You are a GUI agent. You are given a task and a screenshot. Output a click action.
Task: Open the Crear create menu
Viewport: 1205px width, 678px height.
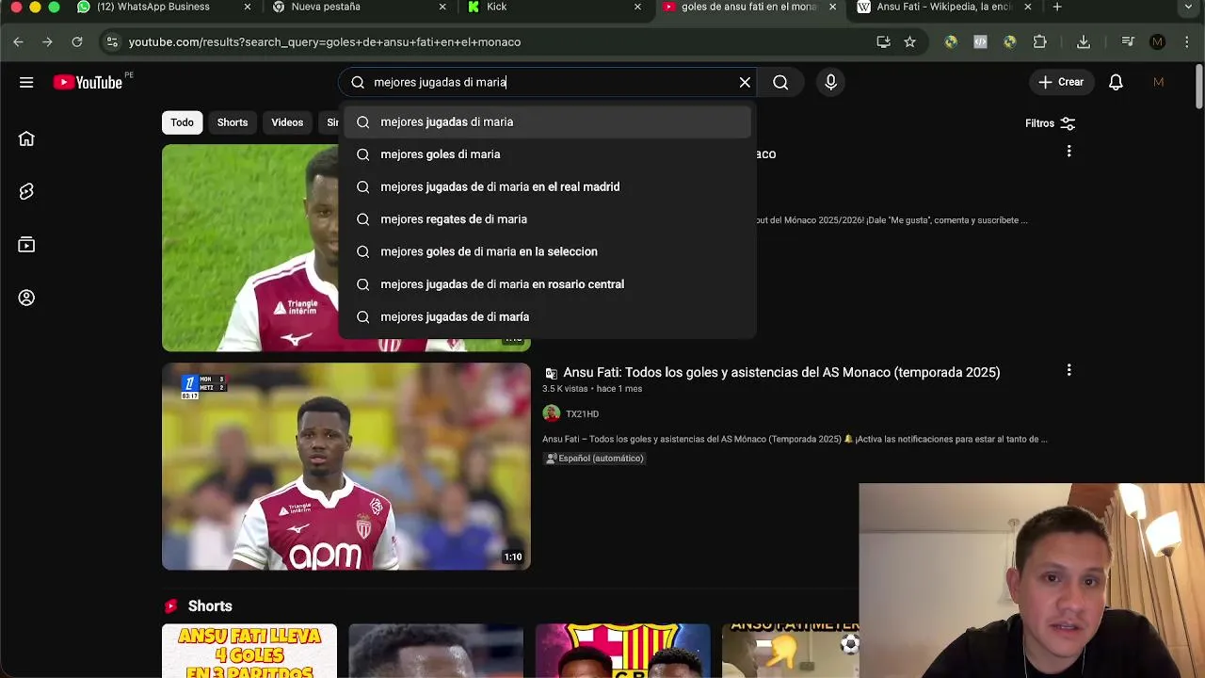[1061, 82]
